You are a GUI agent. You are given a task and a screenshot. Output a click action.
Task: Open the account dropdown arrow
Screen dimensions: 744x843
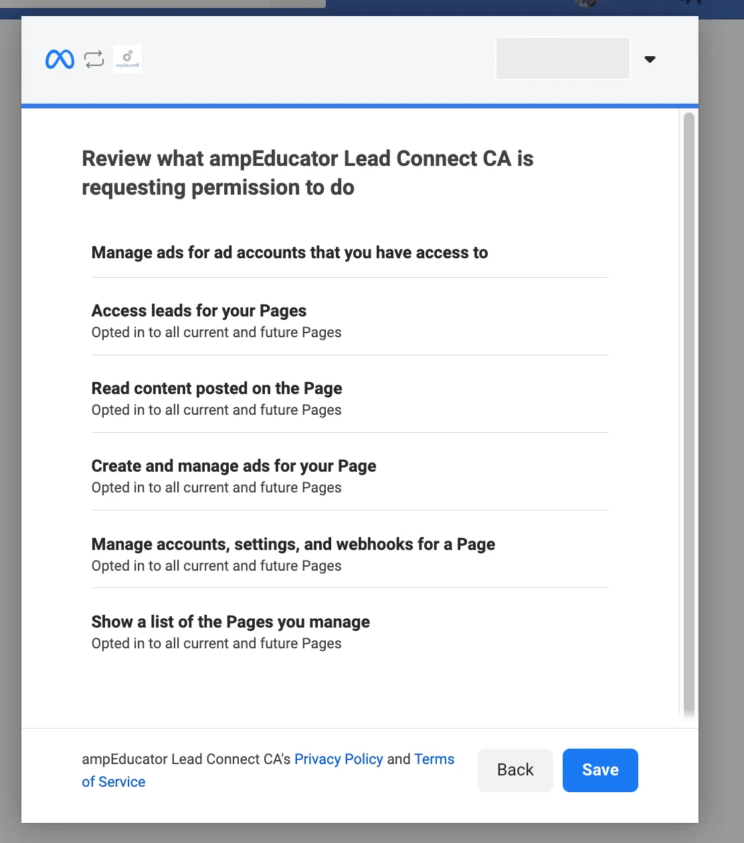point(650,60)
